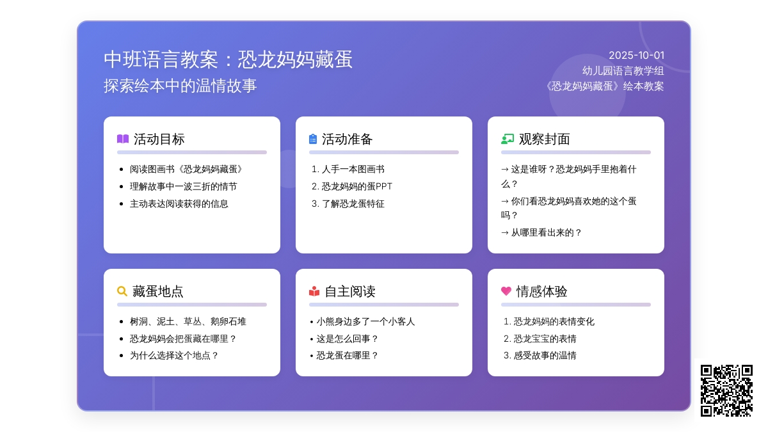Click the 情感体验 card heading
This screenshot has height=432, width=768.
point(541,292)
